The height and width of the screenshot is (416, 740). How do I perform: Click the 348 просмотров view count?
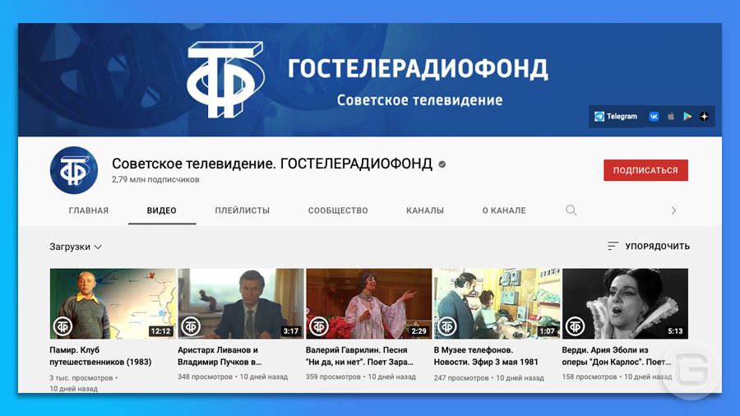click(205, 377)
